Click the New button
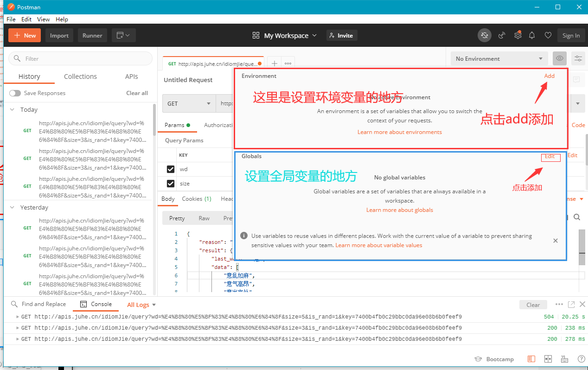 [x=25, y=35]
